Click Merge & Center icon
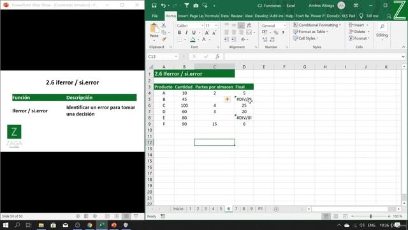Viewport: 408px width, 230px height. click(249, 33)
